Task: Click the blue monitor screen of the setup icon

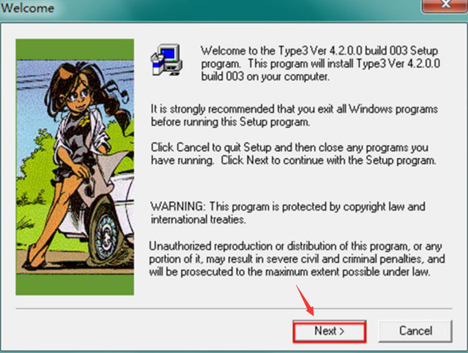Action: (x=168, y=54)
